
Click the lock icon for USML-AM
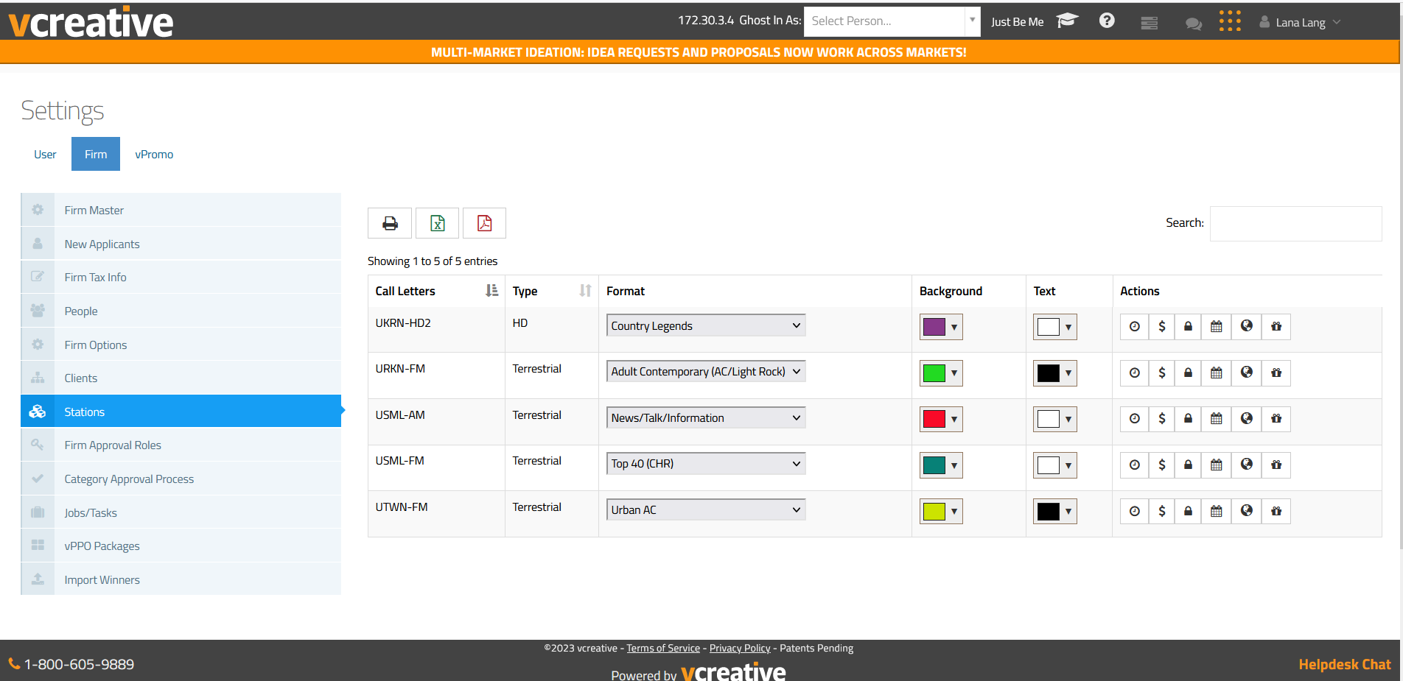tap(1188, 419)
